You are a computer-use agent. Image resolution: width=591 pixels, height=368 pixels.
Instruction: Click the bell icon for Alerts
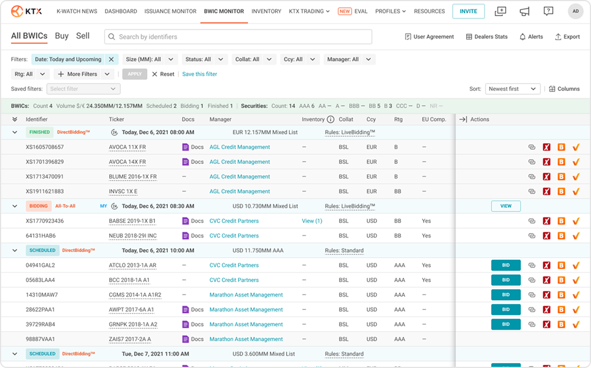pos(522,37)
